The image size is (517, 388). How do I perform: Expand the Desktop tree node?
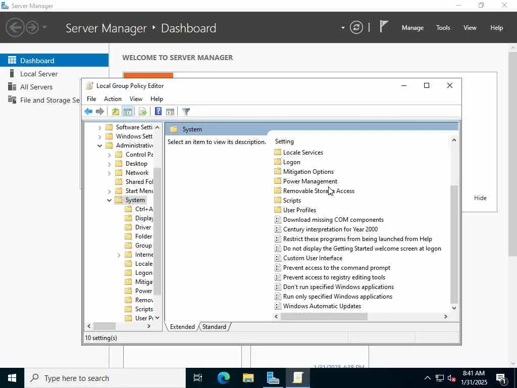point(109,164)
